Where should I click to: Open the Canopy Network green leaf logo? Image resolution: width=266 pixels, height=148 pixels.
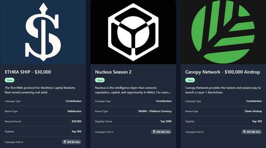[x=223, y=32]
